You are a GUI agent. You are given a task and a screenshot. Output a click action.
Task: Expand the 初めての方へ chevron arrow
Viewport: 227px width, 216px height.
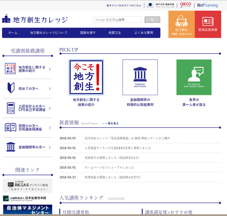pyautogui.click(x=50, y=89)
